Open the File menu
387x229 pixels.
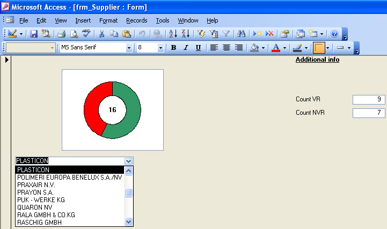point(24,20)
